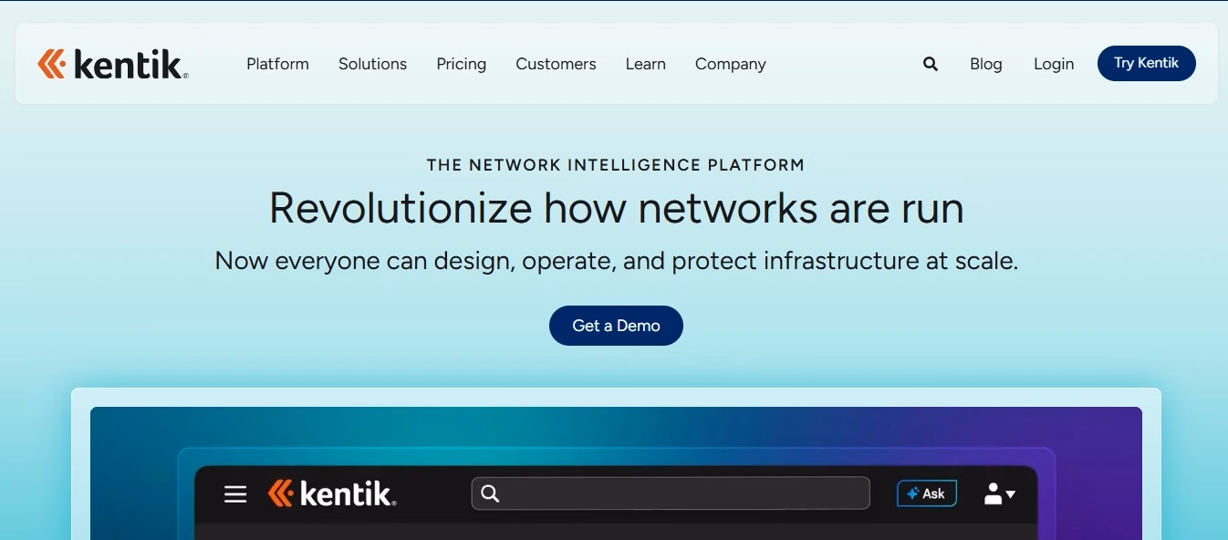Open the Customers menu
Viewport: 1228px width, 540px height.
pos(556,64)
